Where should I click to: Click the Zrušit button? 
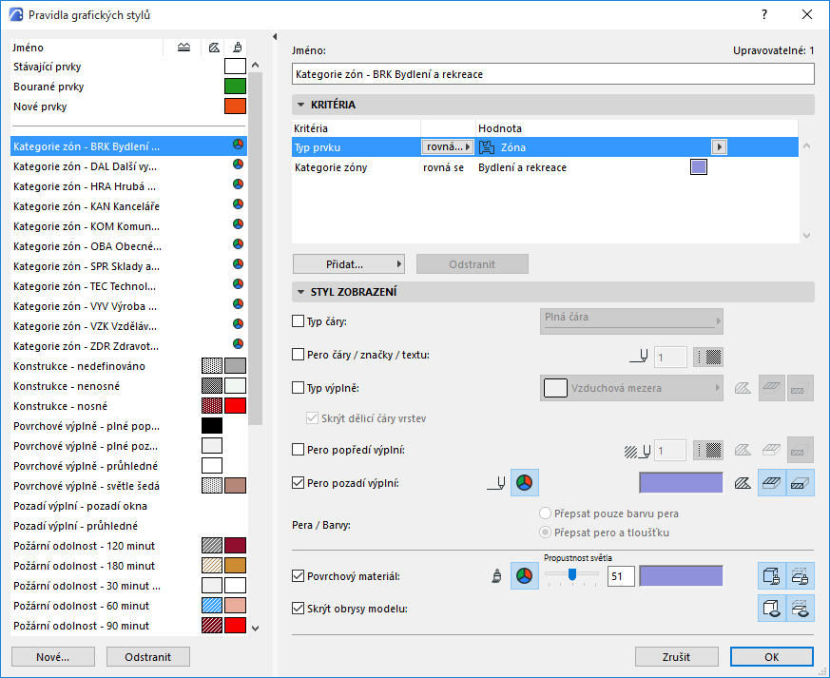pyautogui.click(x=677, y=657)
